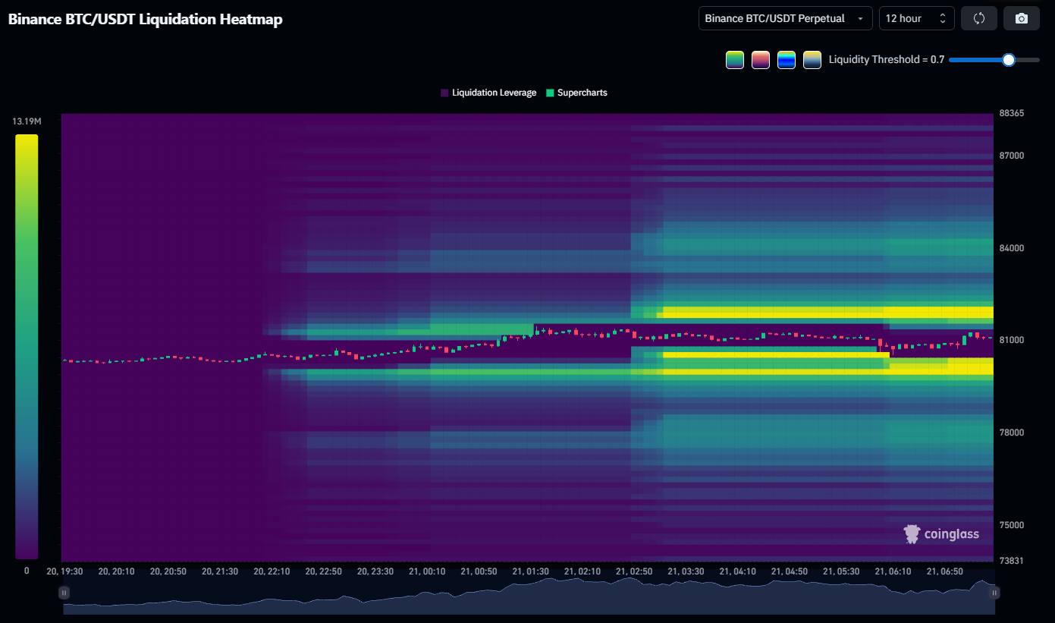
Task: Click the 21, 01:30 time axis label
Action: (530, 571)
